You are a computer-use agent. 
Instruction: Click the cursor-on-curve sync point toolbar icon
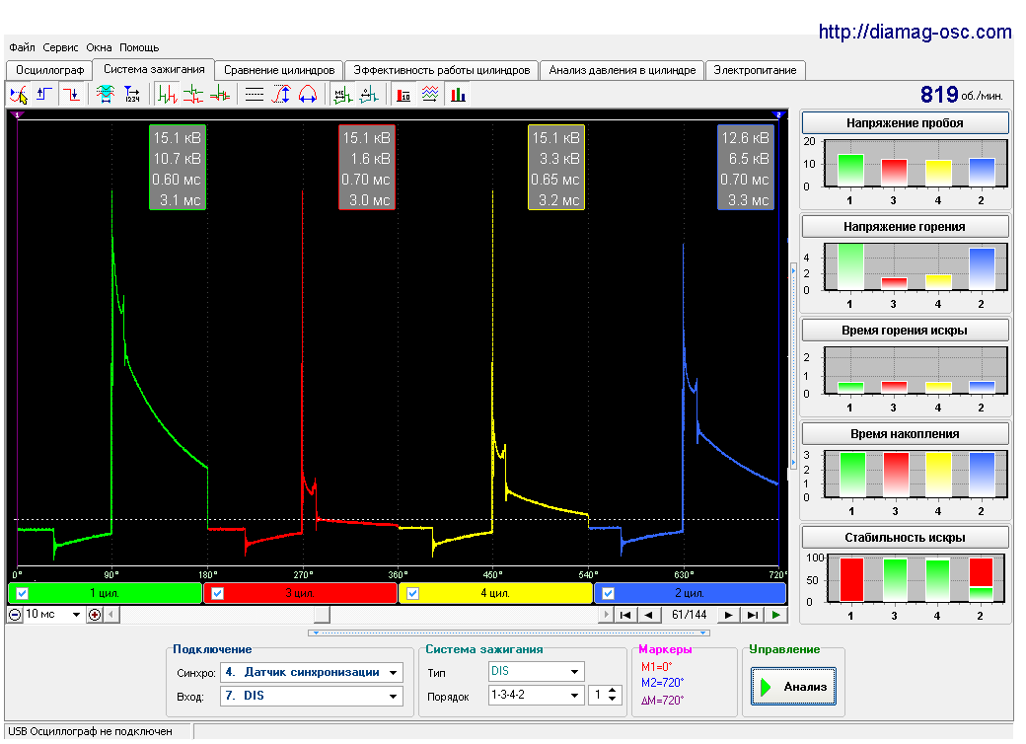(x=19, y=95)
